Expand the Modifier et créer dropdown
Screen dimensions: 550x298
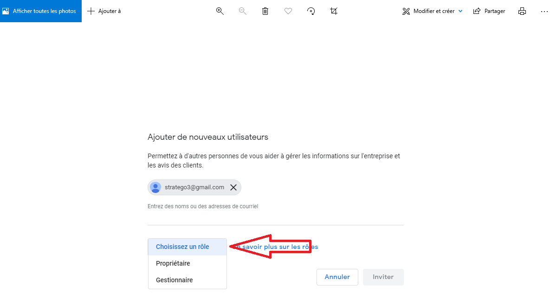tap(432, 11)
